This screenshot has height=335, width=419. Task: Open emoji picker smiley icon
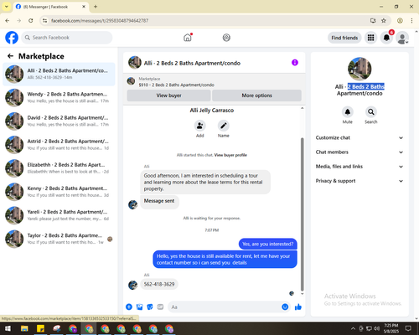(x=285, y=307)
